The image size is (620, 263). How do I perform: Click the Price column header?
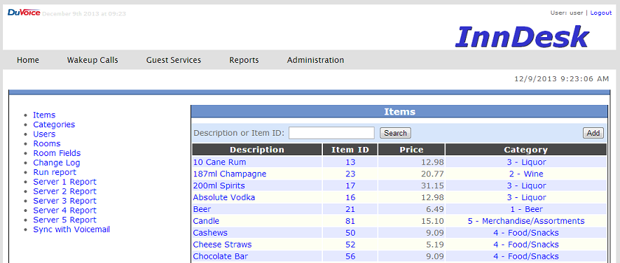[411, 150]
